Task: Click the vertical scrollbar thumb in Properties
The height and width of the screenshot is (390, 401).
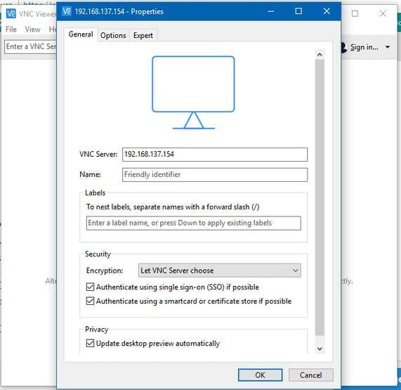Action: (x=320, y=197)
